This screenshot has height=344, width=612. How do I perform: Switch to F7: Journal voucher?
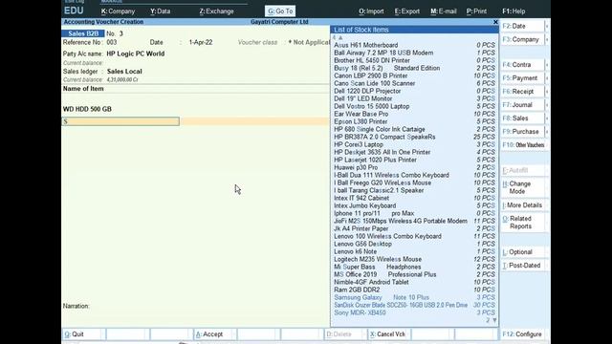pyautogui.click(x=522, y=105)
